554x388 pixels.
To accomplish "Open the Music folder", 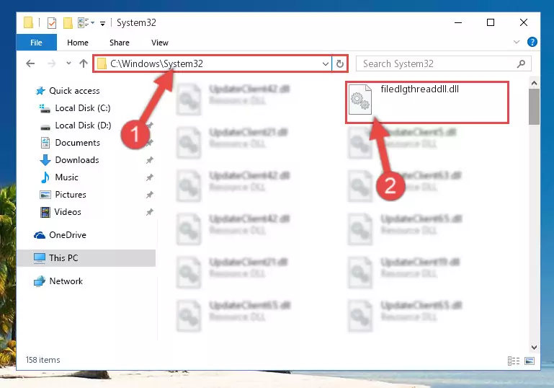I will [x=66, y=177].
